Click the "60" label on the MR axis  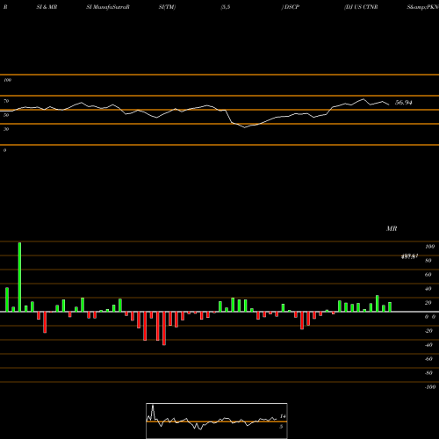(x=428, y=275)
